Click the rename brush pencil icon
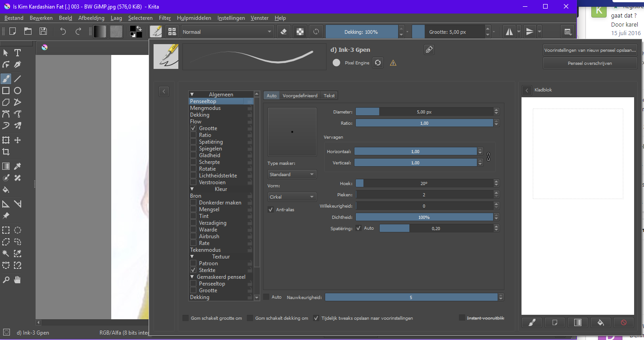 click(x=429, y=50)
